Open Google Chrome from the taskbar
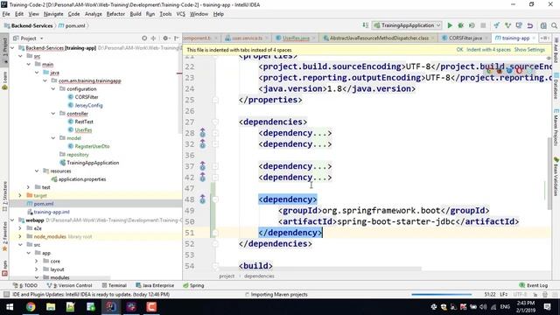The width and height of the screenshot is (560, 315). (31, 307)
